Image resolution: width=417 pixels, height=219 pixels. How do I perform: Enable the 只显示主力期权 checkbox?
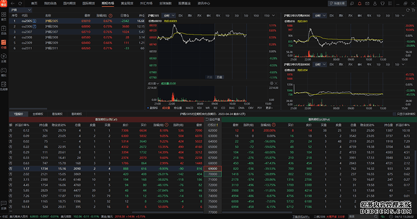click(x=394, y=113)
